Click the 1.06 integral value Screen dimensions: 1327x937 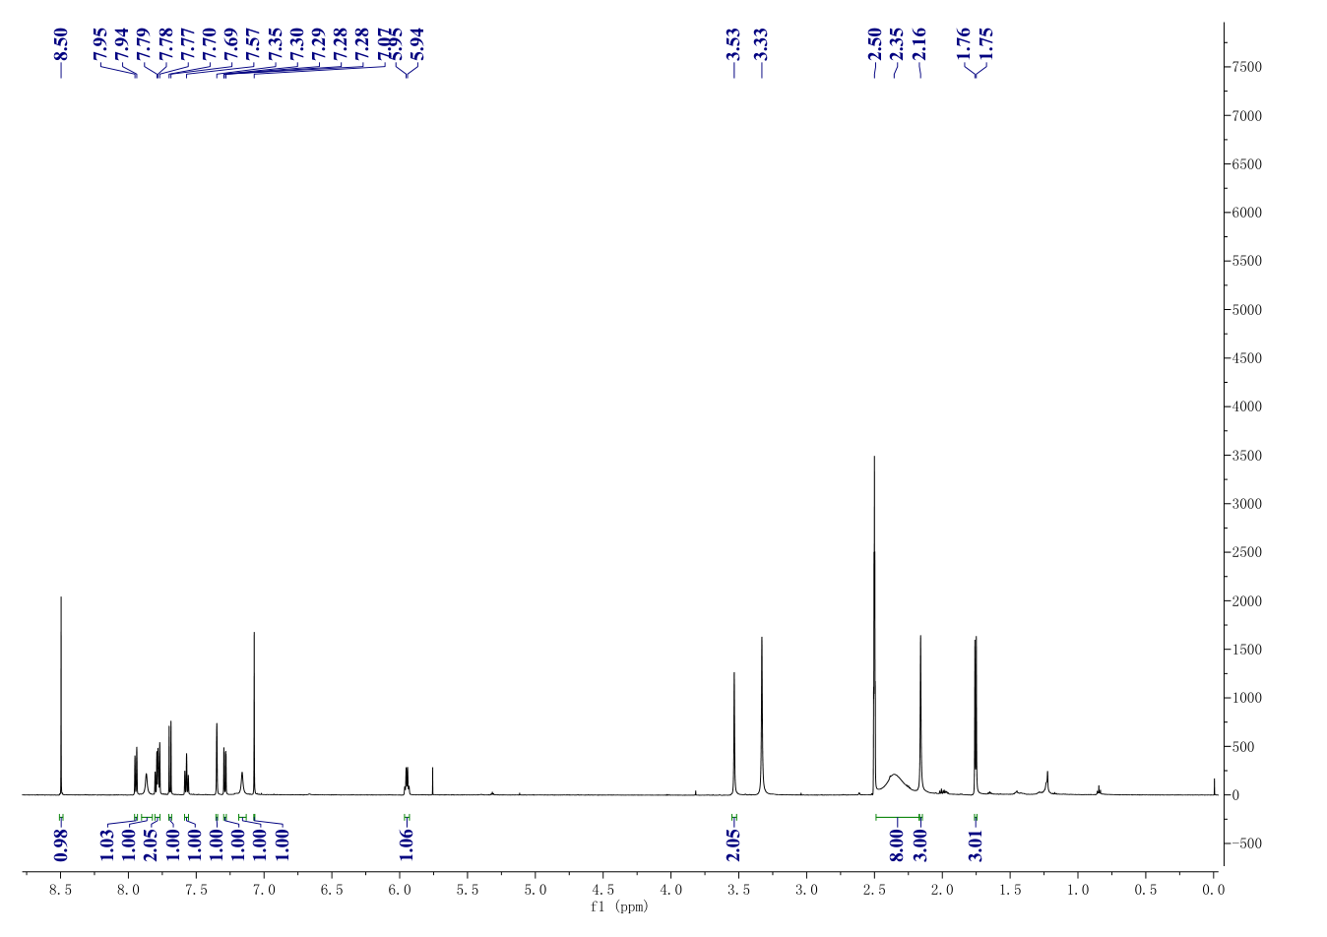[407, 844]
